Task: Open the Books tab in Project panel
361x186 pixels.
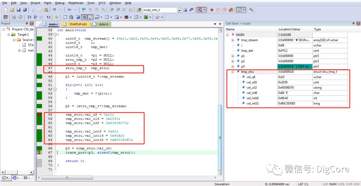Action: (17, 178)
